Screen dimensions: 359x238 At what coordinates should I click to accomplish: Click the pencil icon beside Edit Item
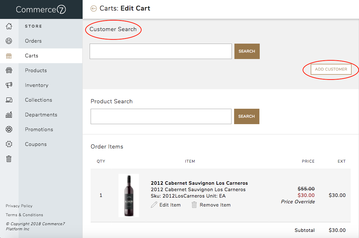pyautogui.click(x=154, y=205)
